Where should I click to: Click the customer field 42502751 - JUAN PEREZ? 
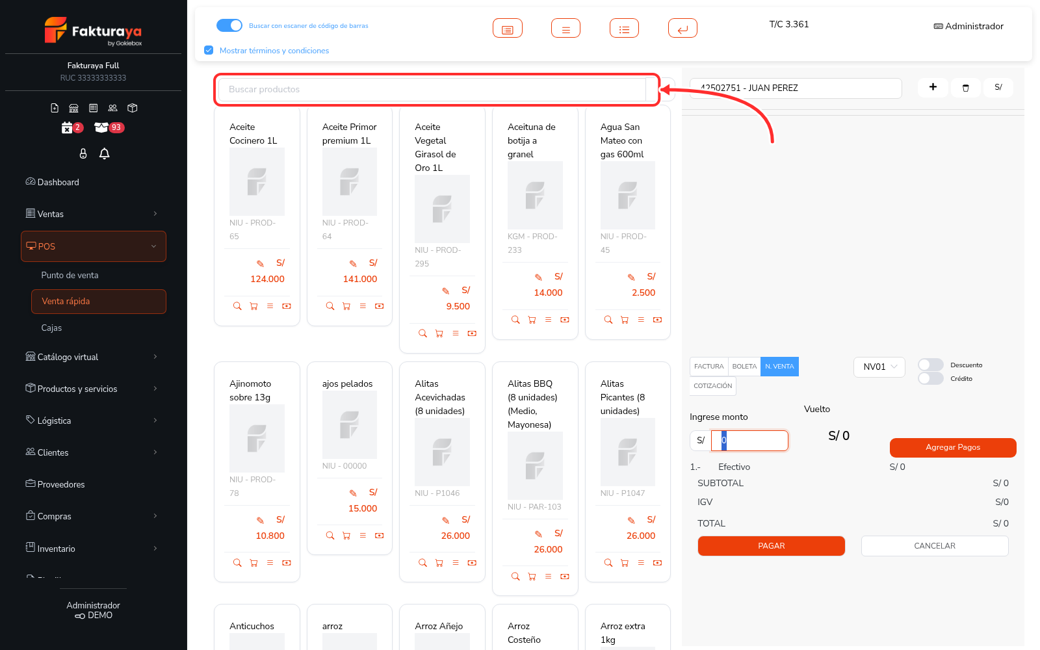click(x=796, y=88)
